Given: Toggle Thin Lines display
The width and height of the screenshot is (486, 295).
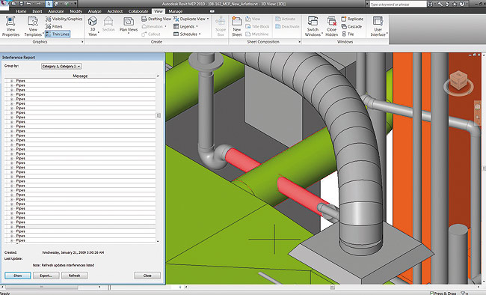Looking at the screenshot, I should tap(58, 34).
